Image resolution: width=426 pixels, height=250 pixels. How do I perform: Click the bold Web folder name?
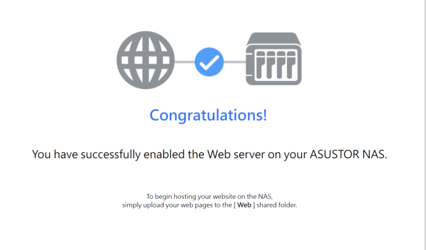coord(244,206)
